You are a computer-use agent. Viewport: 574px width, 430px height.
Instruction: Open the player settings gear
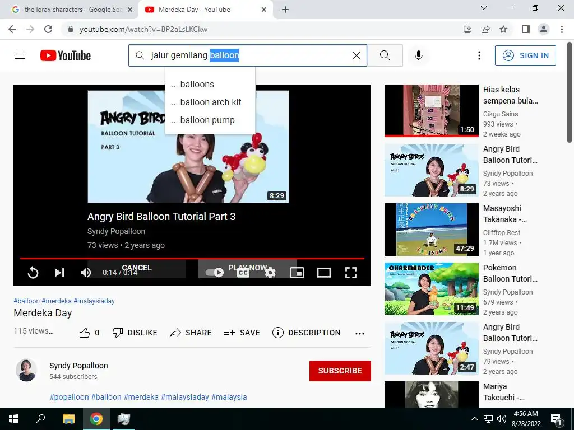pyautogui.click(x=270, y=273)
